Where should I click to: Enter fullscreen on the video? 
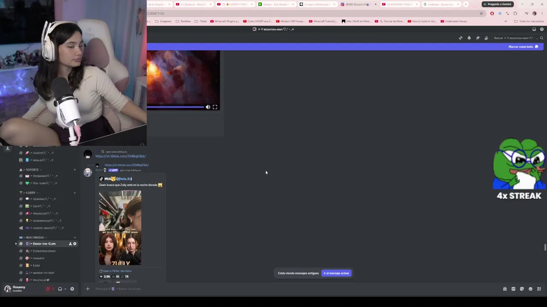215,107
